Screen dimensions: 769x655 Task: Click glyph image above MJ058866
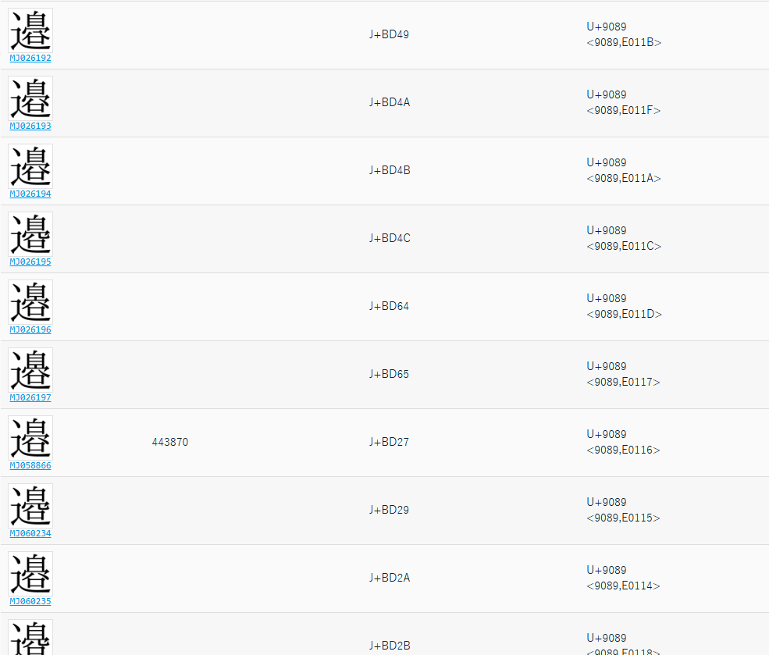pos(30,438)
